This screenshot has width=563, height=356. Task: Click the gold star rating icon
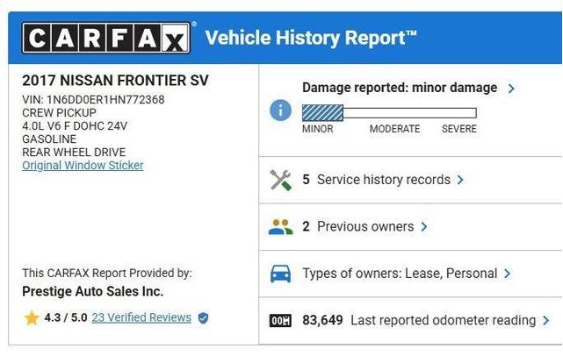(32, 317)
